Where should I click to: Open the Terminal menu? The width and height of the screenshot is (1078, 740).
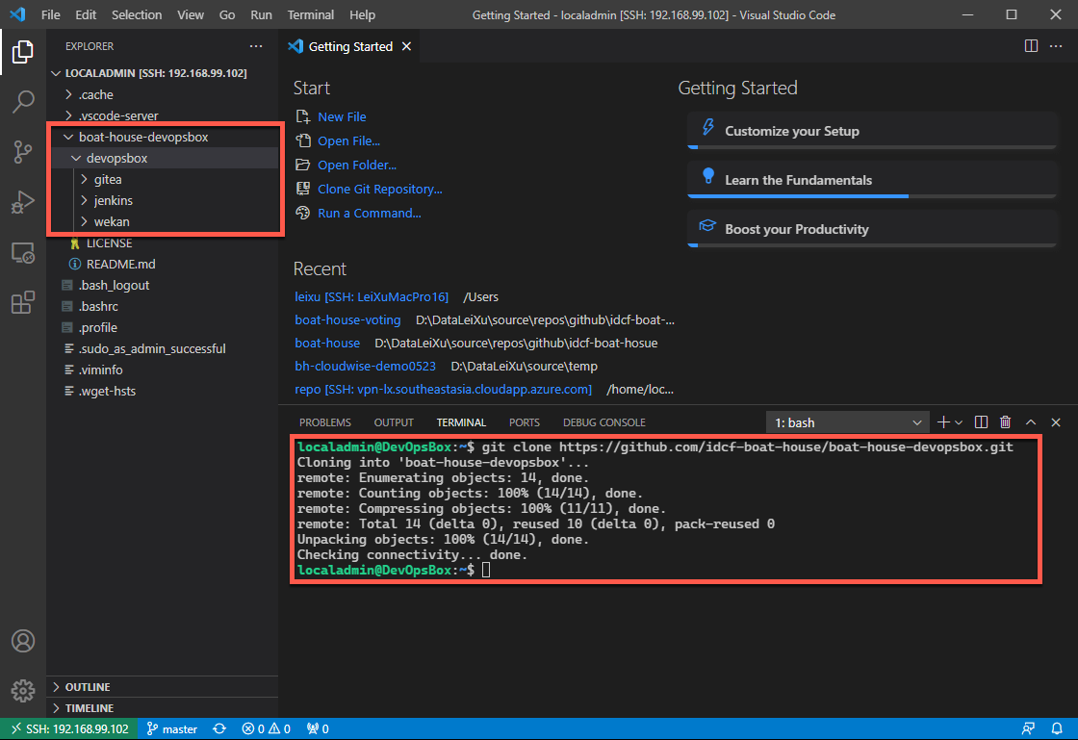pyautogui.click(x=311, y=14)
